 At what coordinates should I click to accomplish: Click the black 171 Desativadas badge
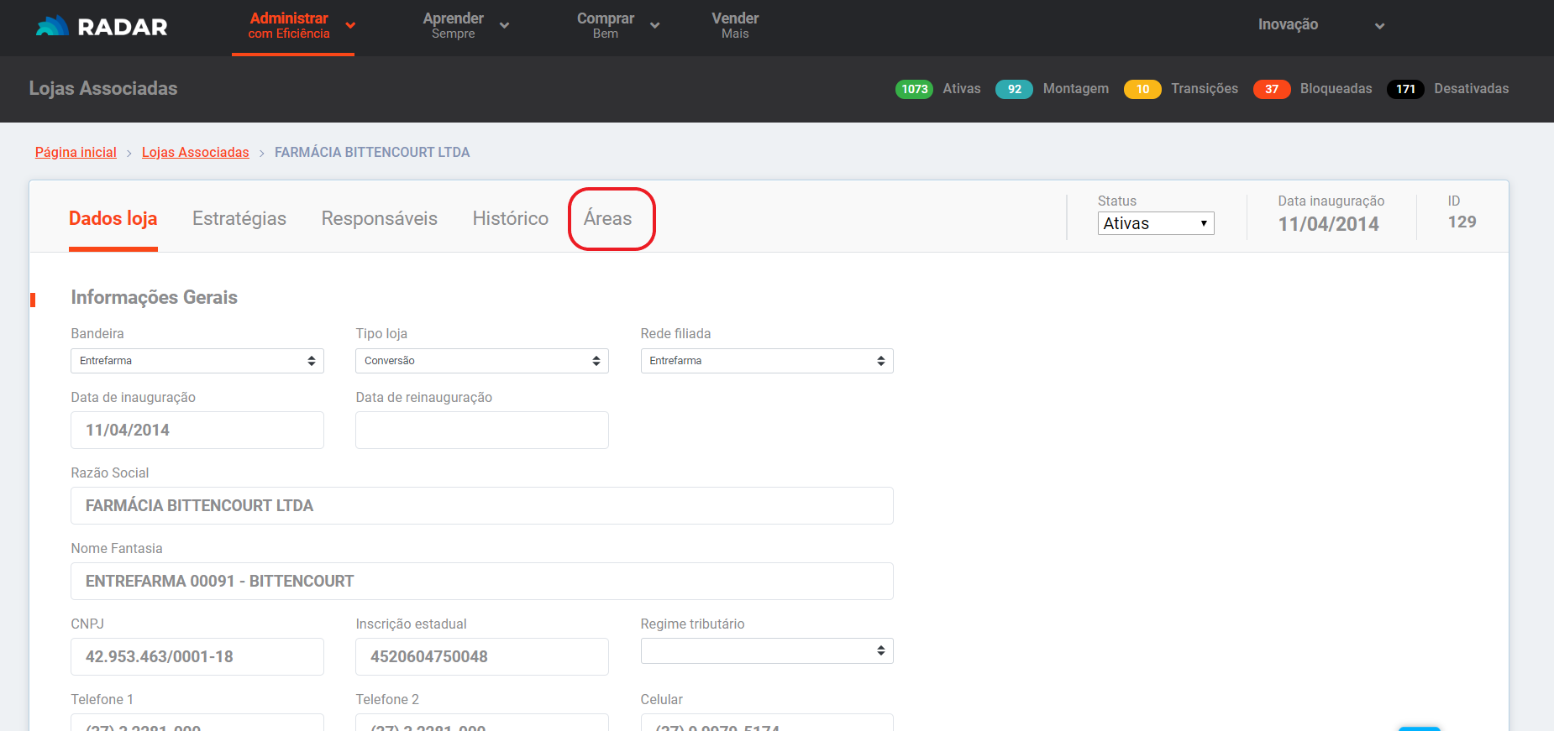[x=1405, y=89]
